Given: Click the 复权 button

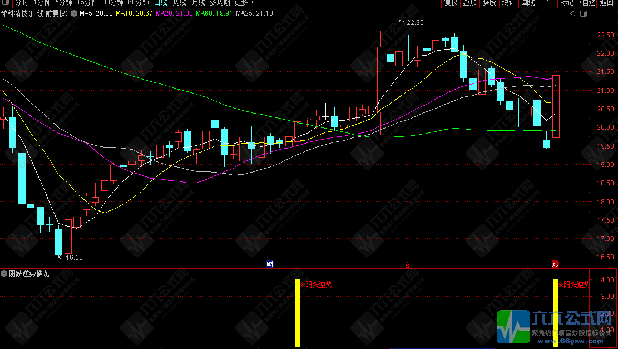Looking at the screenshot, I should pos(451,3).
